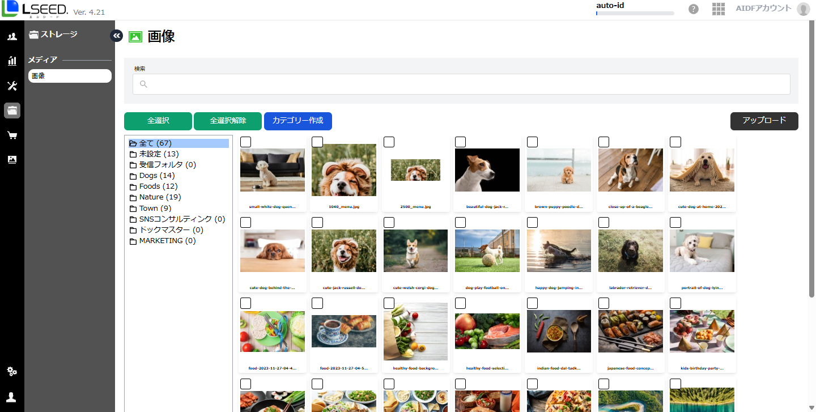Collapse the sidebar with double-chevron button
Image resolution: width=816 pixels, height=412 pixels.
(116, 36)
